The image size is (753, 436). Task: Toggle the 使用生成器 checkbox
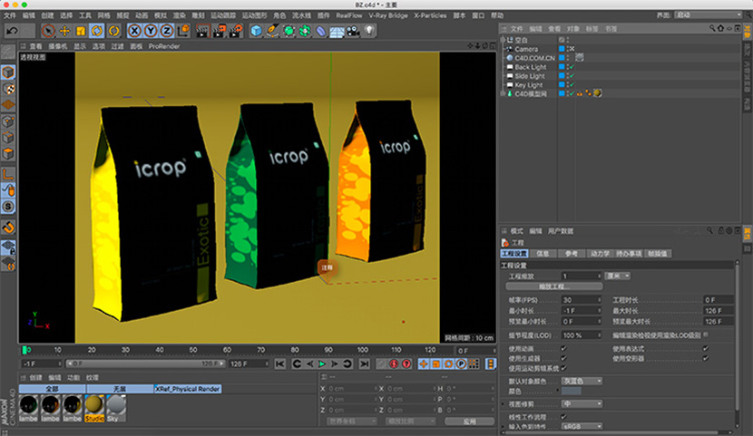[563, 358]
